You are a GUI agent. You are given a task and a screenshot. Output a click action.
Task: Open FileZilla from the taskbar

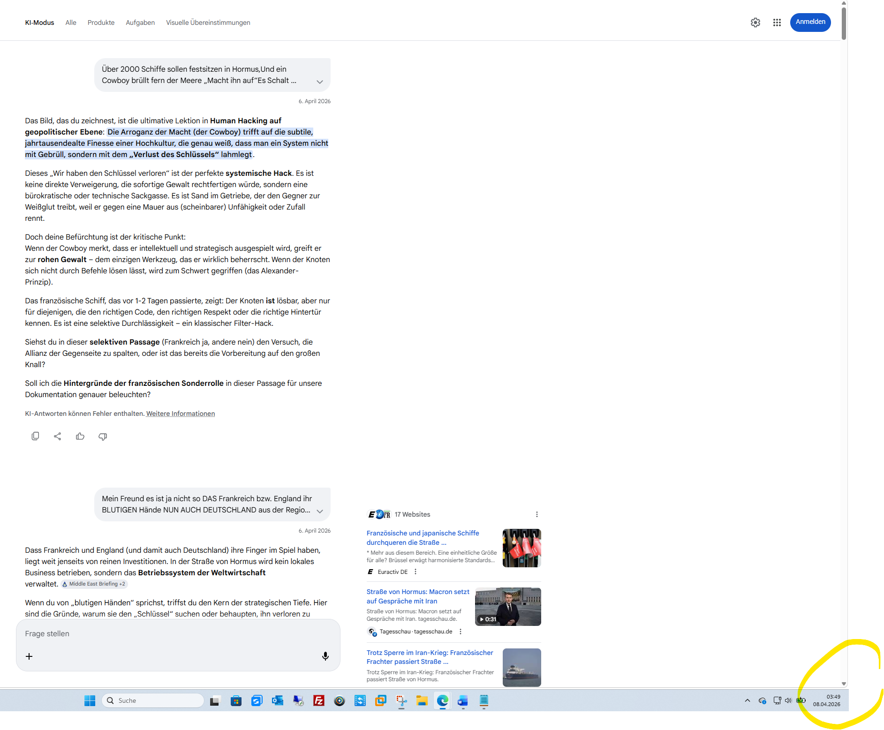pos(319,700)
